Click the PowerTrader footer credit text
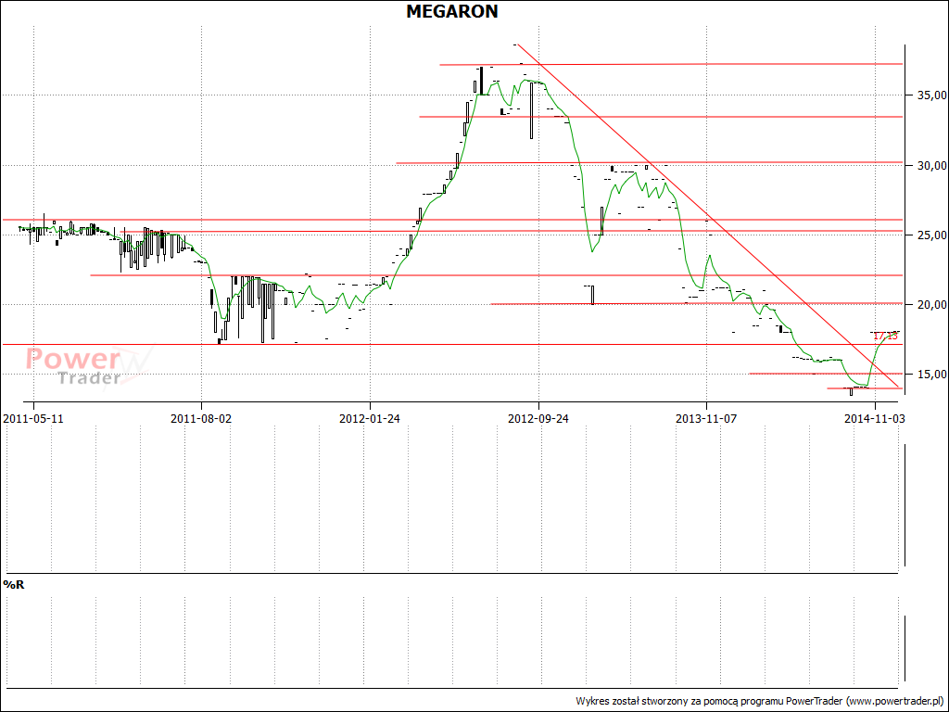 (x=759, y=701)
